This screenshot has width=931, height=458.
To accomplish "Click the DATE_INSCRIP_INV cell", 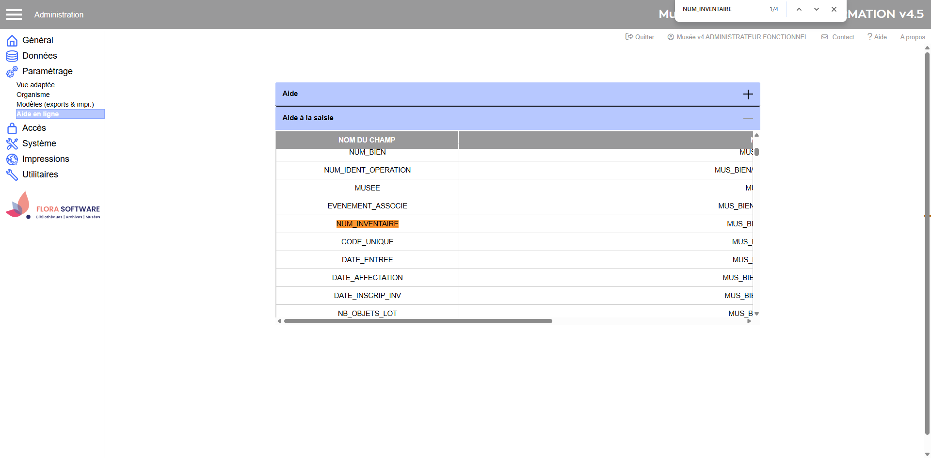I will pos(368,296).
